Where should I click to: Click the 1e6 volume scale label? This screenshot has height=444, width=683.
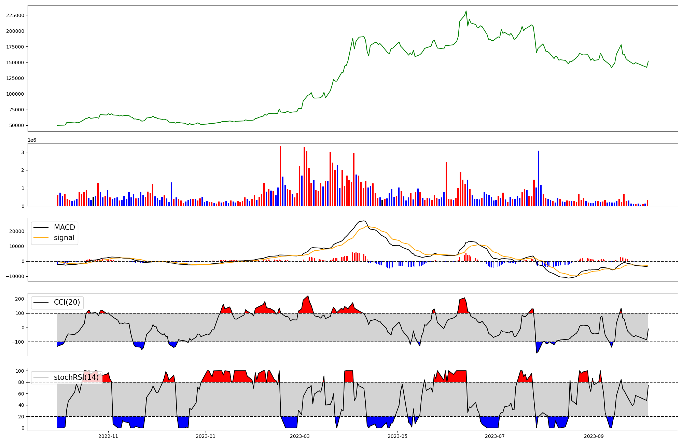(32, 140)
